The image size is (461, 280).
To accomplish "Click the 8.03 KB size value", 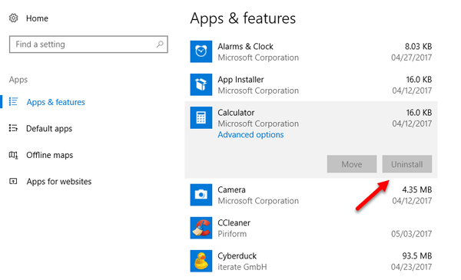I will [x=419, y=46].
